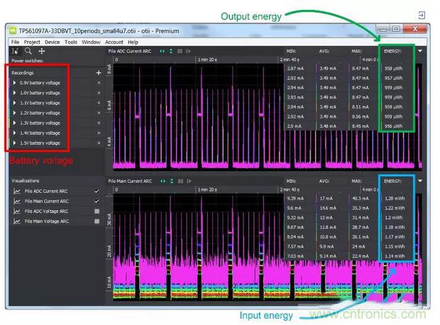Open the Device menu
The width and height of the screenshot is (440, 325).
(x=52, y=42)
